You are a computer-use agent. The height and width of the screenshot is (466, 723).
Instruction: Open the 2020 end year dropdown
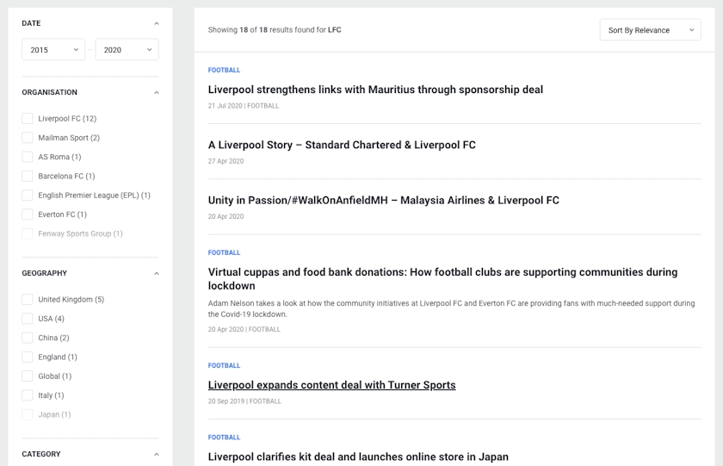(x=127, y=50)
